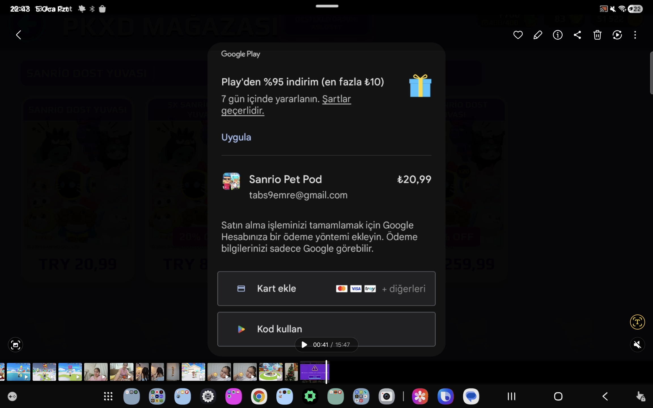
Task: Open the Gallery flower app icon
Action: point(420,396)
